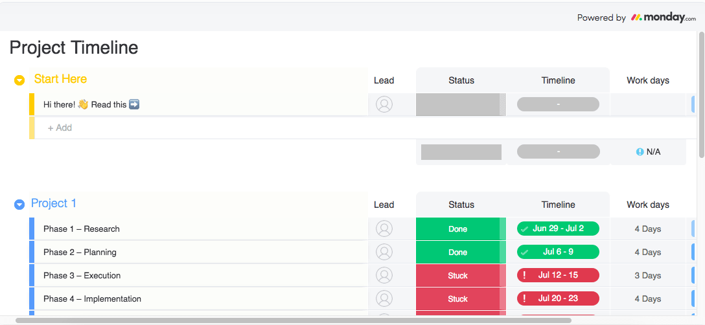Click 4 Days cell for Phase 1 – Research
The width and height of the screenshot is (705, 325).
tap(648, 229)
